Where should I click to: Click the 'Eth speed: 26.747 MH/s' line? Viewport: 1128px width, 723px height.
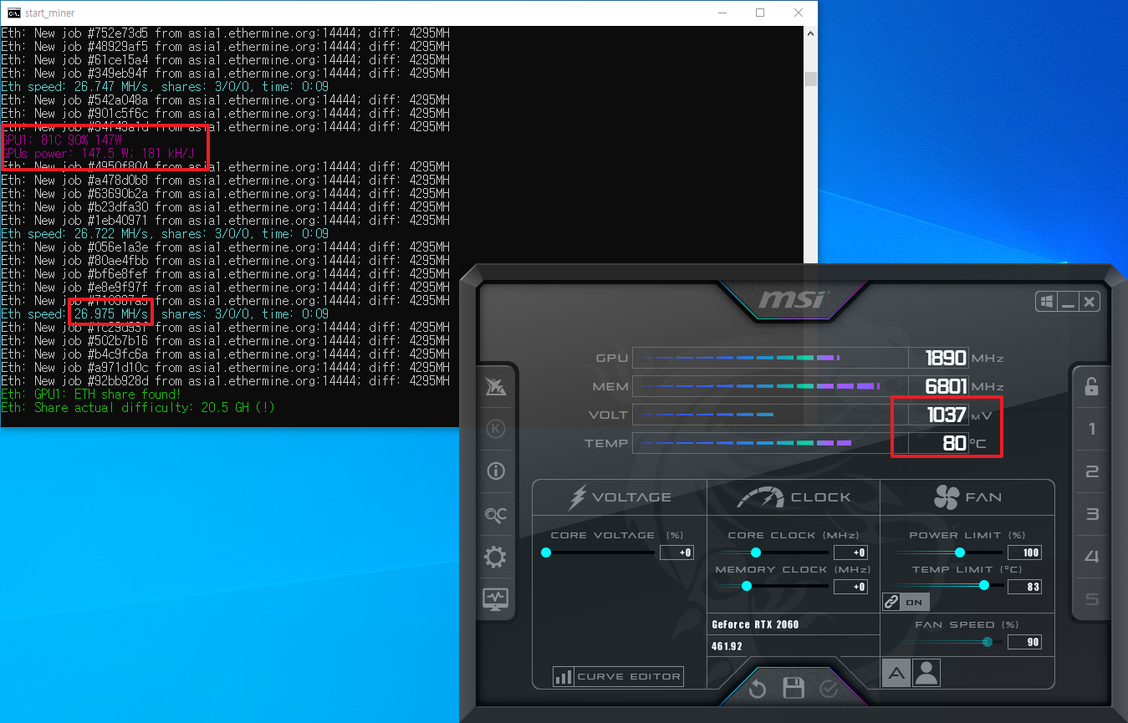coord(165,86)
